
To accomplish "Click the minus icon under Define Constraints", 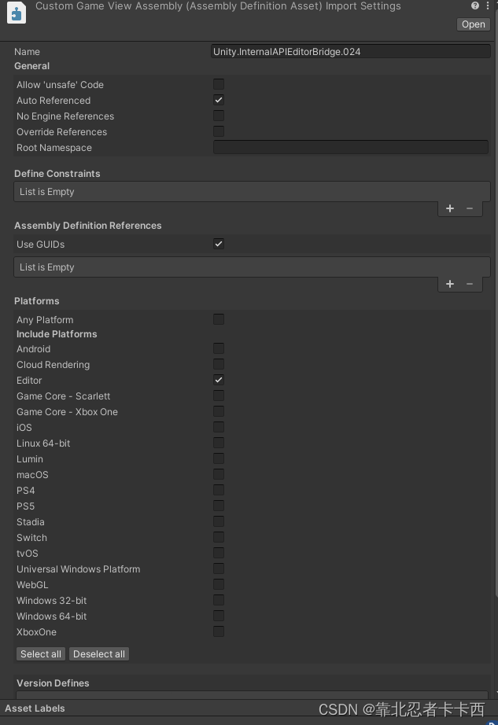I will coord(470,208).
